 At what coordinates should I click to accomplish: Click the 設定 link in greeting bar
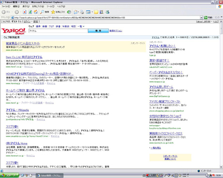(x=35, y=21)
